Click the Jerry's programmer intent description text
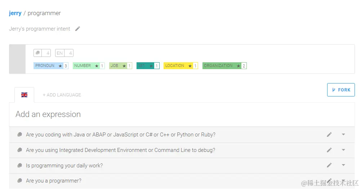Screen dimensions: 361x189 40,29
